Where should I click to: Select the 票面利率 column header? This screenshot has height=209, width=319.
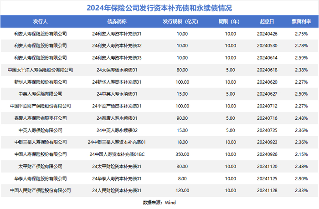pyautogui.click(x=301, y=21)
